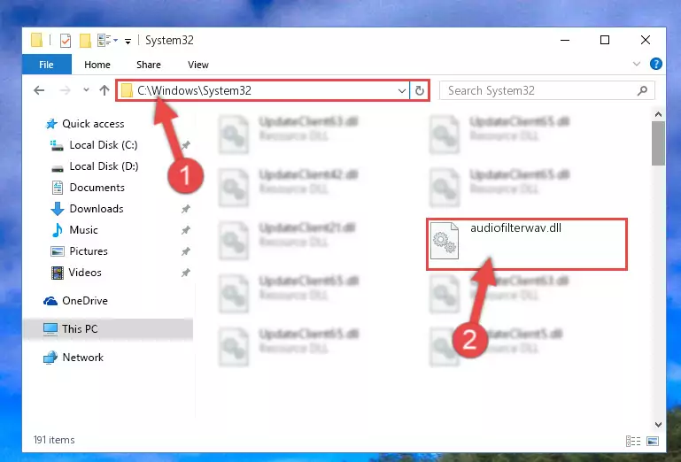The width and height of the screenshot is (681, 462).
Task: Open Pictures in the navigation pane
Action: tap(79, 251)
